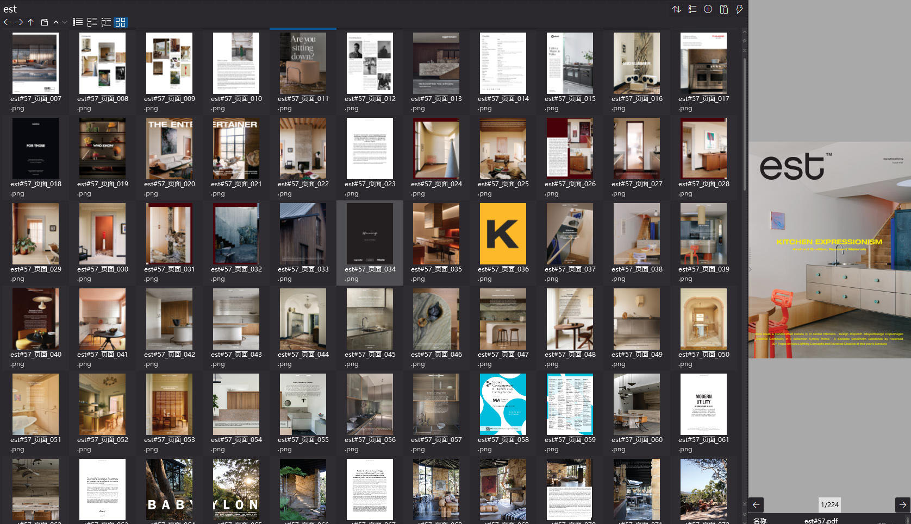Click the est magazine cover preview image

[829, 250]
